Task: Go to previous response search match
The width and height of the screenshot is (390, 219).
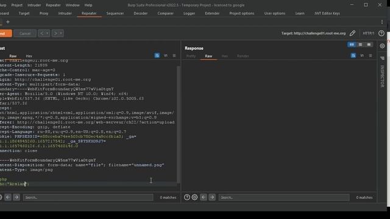Action: point(204,197)
